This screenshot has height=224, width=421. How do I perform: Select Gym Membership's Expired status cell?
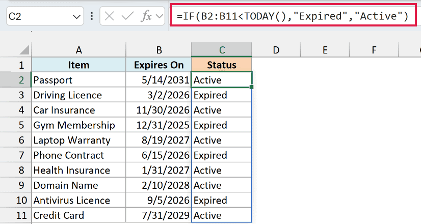(x=222, y=125)
